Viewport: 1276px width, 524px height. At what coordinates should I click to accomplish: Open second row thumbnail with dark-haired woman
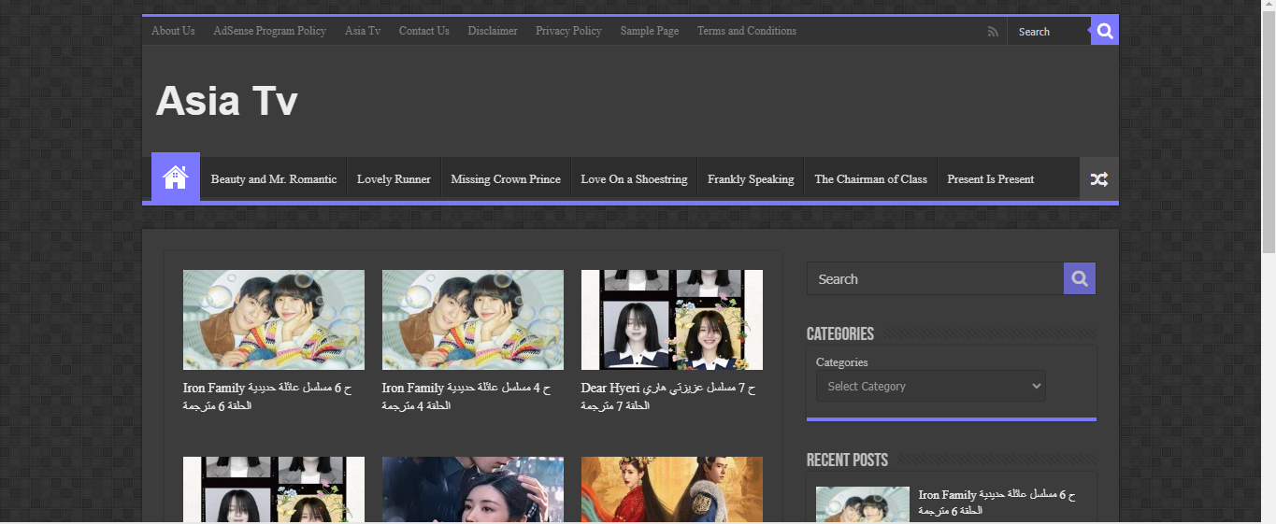point(473,489)
